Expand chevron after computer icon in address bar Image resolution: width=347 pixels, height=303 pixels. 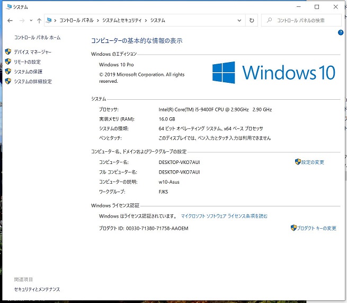point(55,21)
